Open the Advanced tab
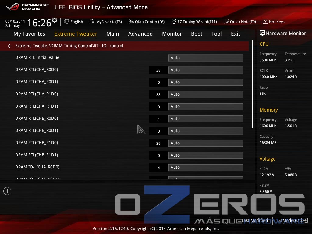The width and height of the screenshot is (312, 234). [140, 34]
